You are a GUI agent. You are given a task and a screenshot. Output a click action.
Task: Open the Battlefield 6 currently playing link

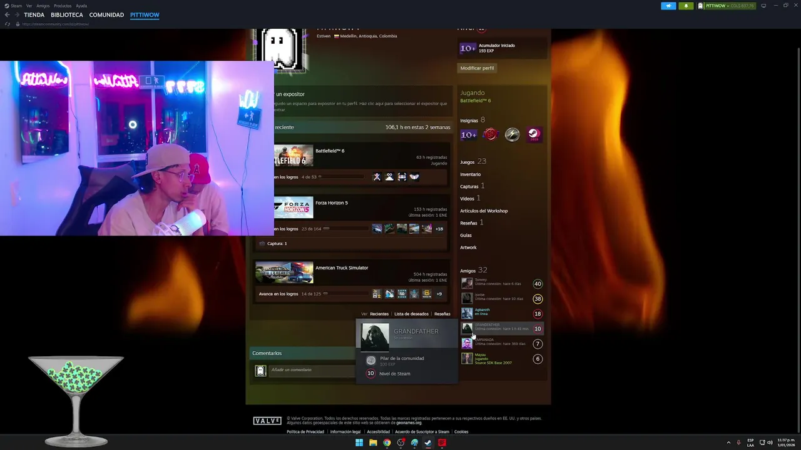point(476,101)
